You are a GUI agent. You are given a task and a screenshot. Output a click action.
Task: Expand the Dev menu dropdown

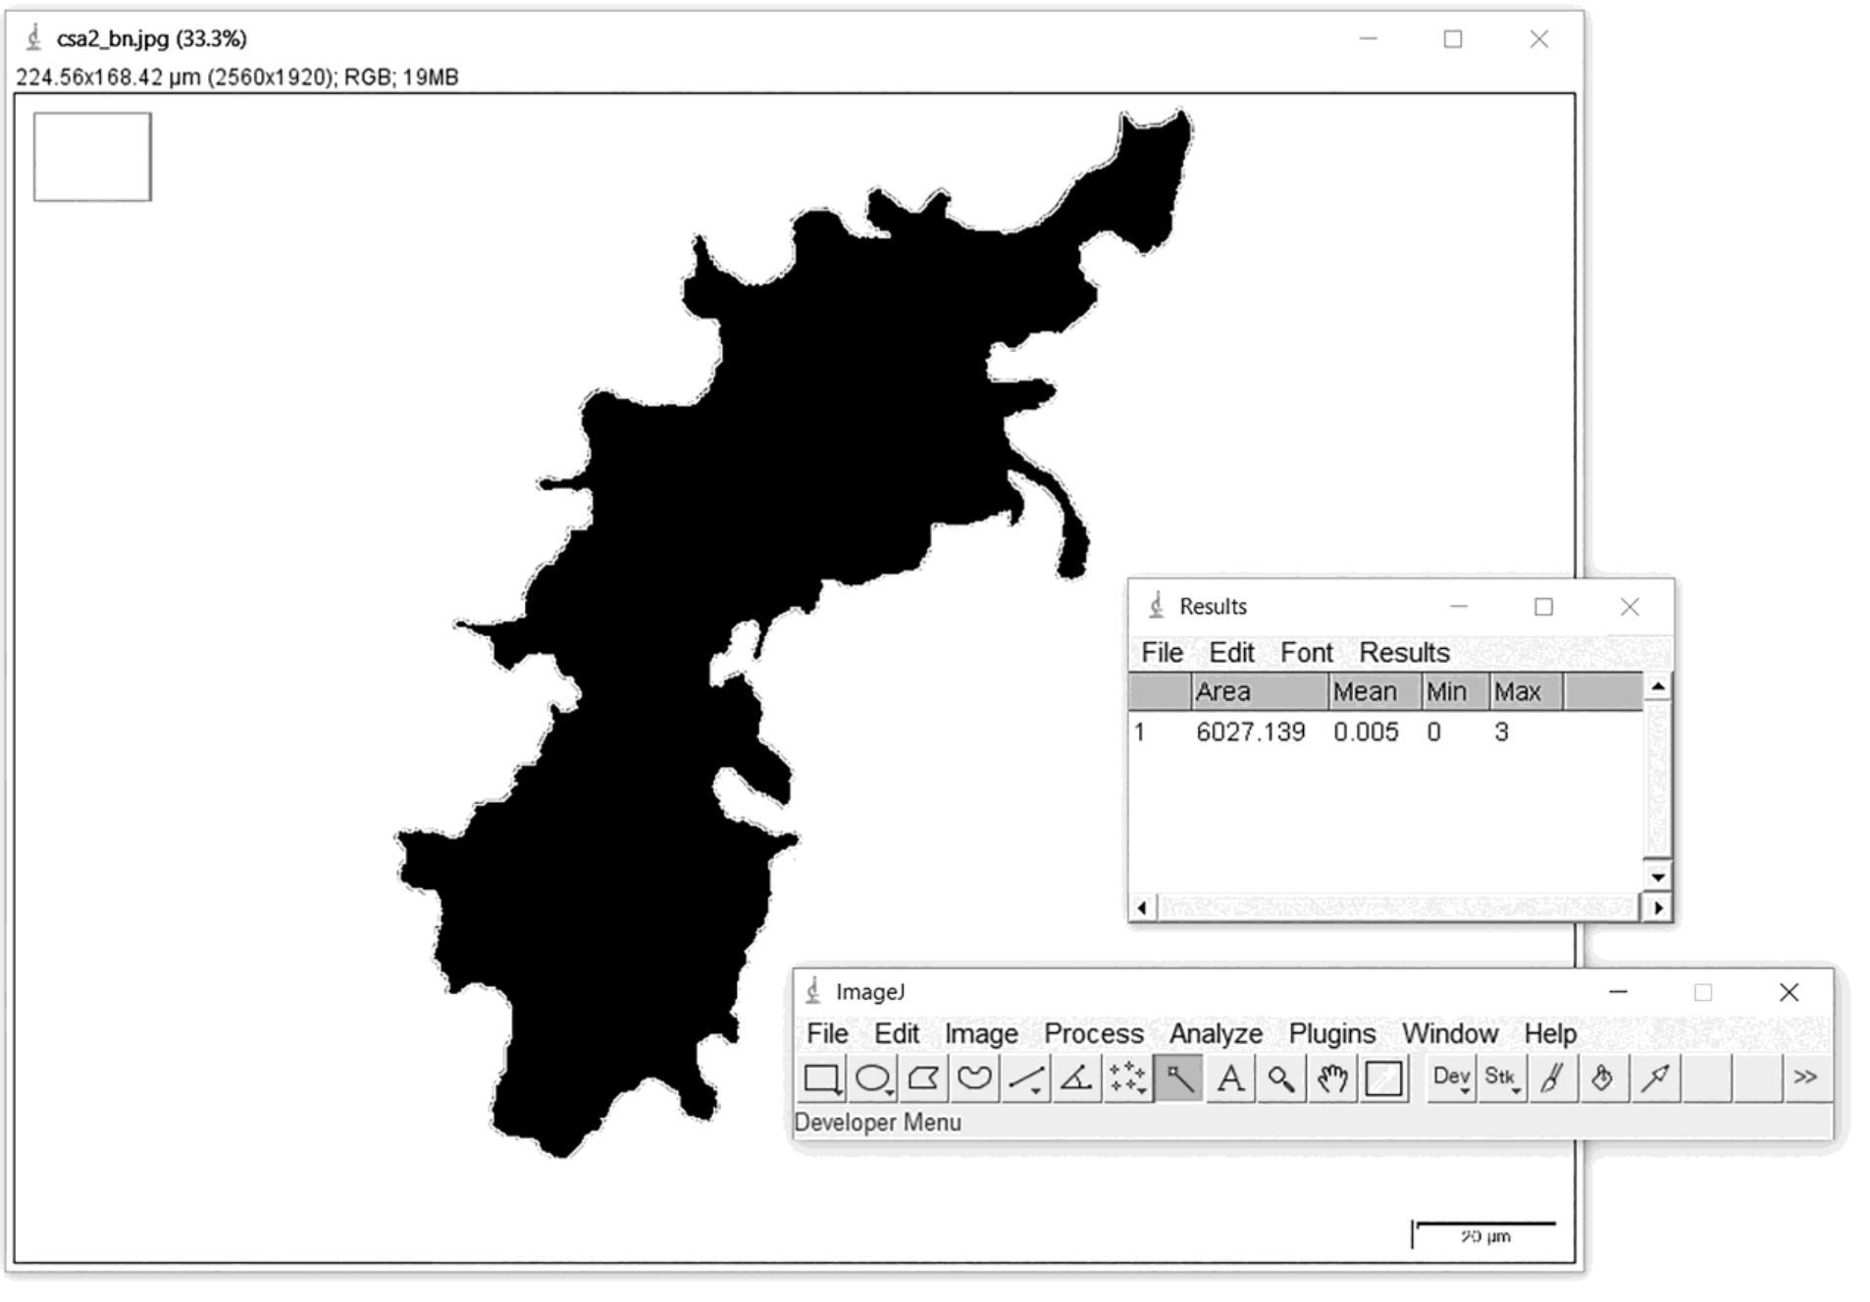1450,1078
